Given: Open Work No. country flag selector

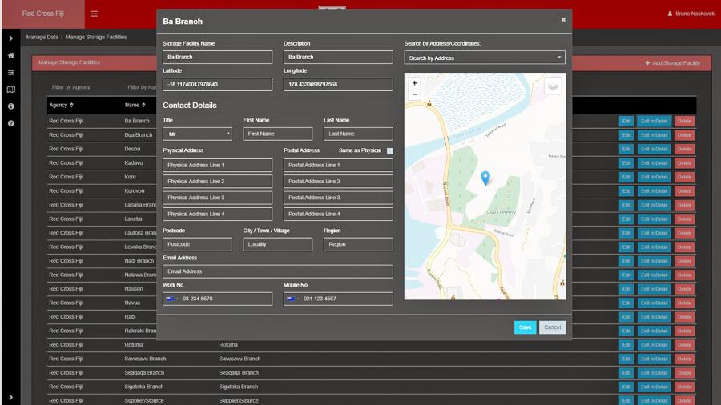Looking at the screenshot, I should [171, 299].
